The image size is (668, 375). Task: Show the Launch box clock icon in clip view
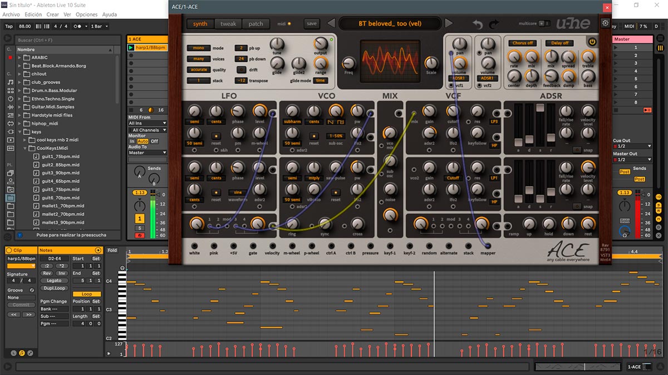coord(14,353)
